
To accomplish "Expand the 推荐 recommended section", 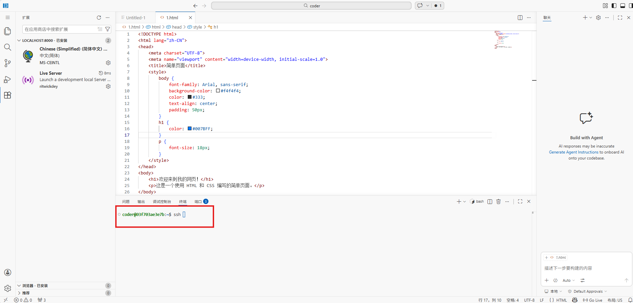I will [19, 293].
